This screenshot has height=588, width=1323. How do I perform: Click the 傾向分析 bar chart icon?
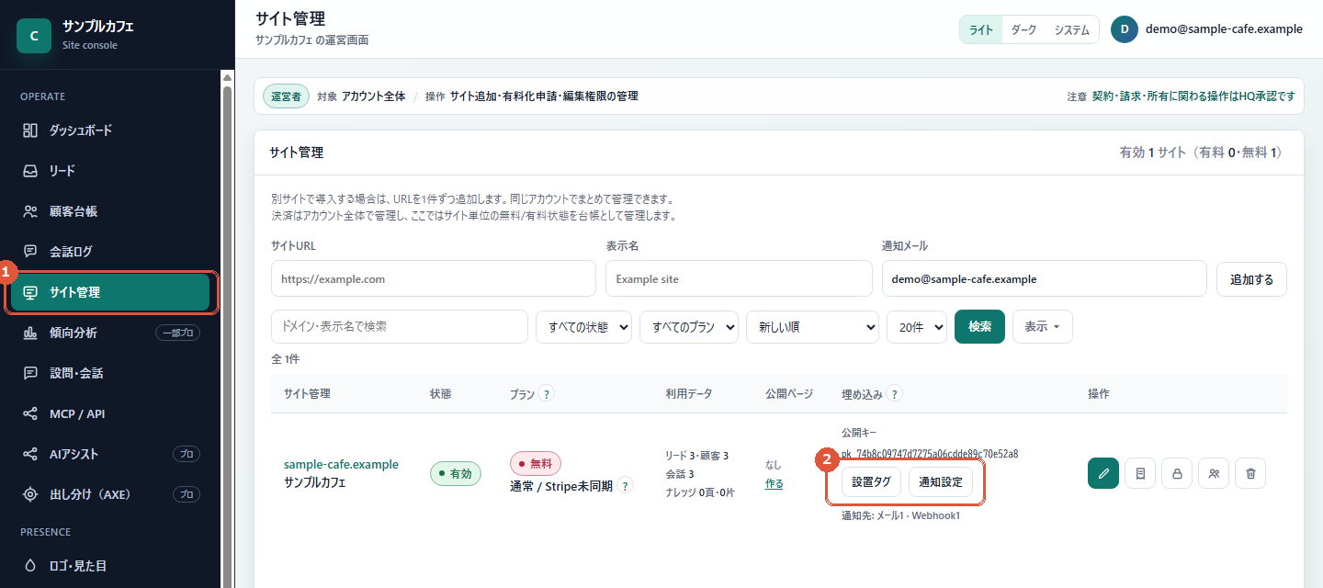[x=30, y=333]
